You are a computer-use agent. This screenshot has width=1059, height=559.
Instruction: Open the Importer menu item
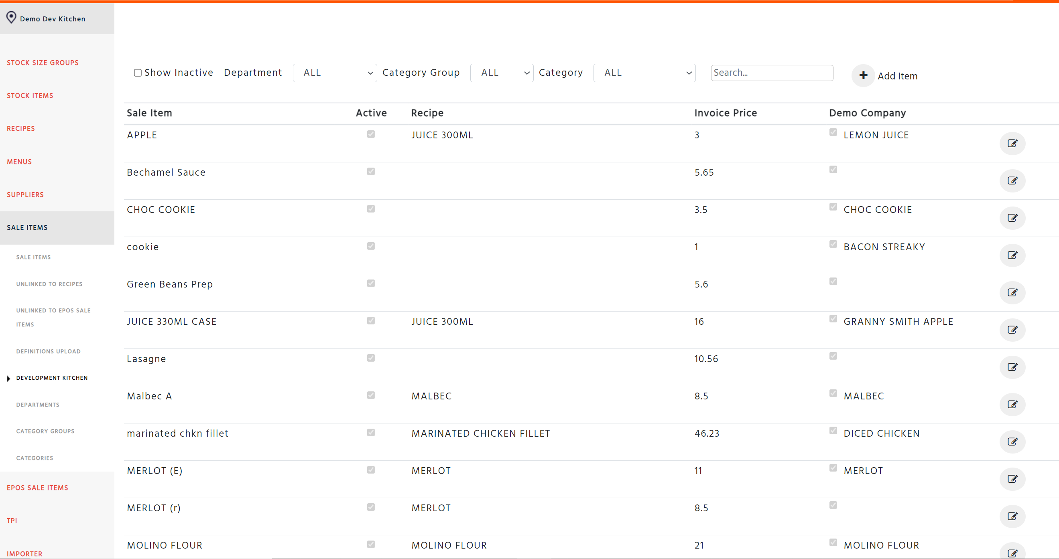point(24,554)
